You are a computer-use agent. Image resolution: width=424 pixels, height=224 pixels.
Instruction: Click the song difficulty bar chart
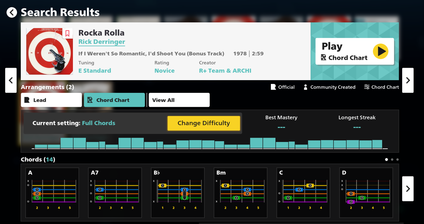point(210,143)
